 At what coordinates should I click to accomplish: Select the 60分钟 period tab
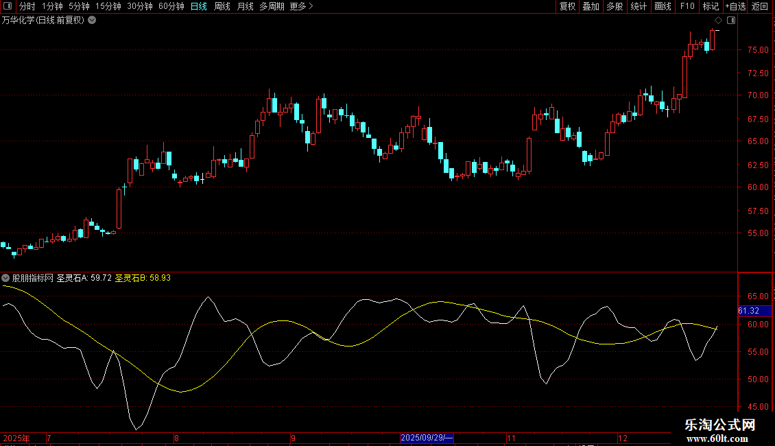171,6
